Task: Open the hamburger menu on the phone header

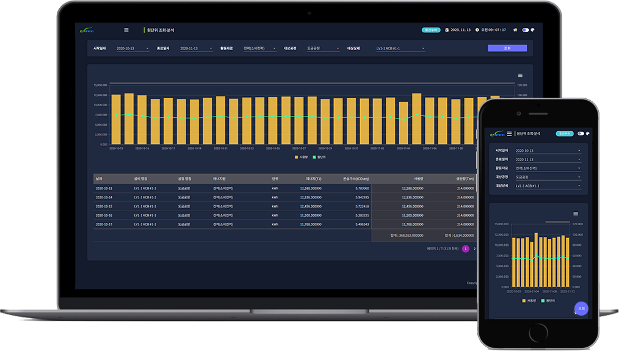Action: (x=509, y=134)
